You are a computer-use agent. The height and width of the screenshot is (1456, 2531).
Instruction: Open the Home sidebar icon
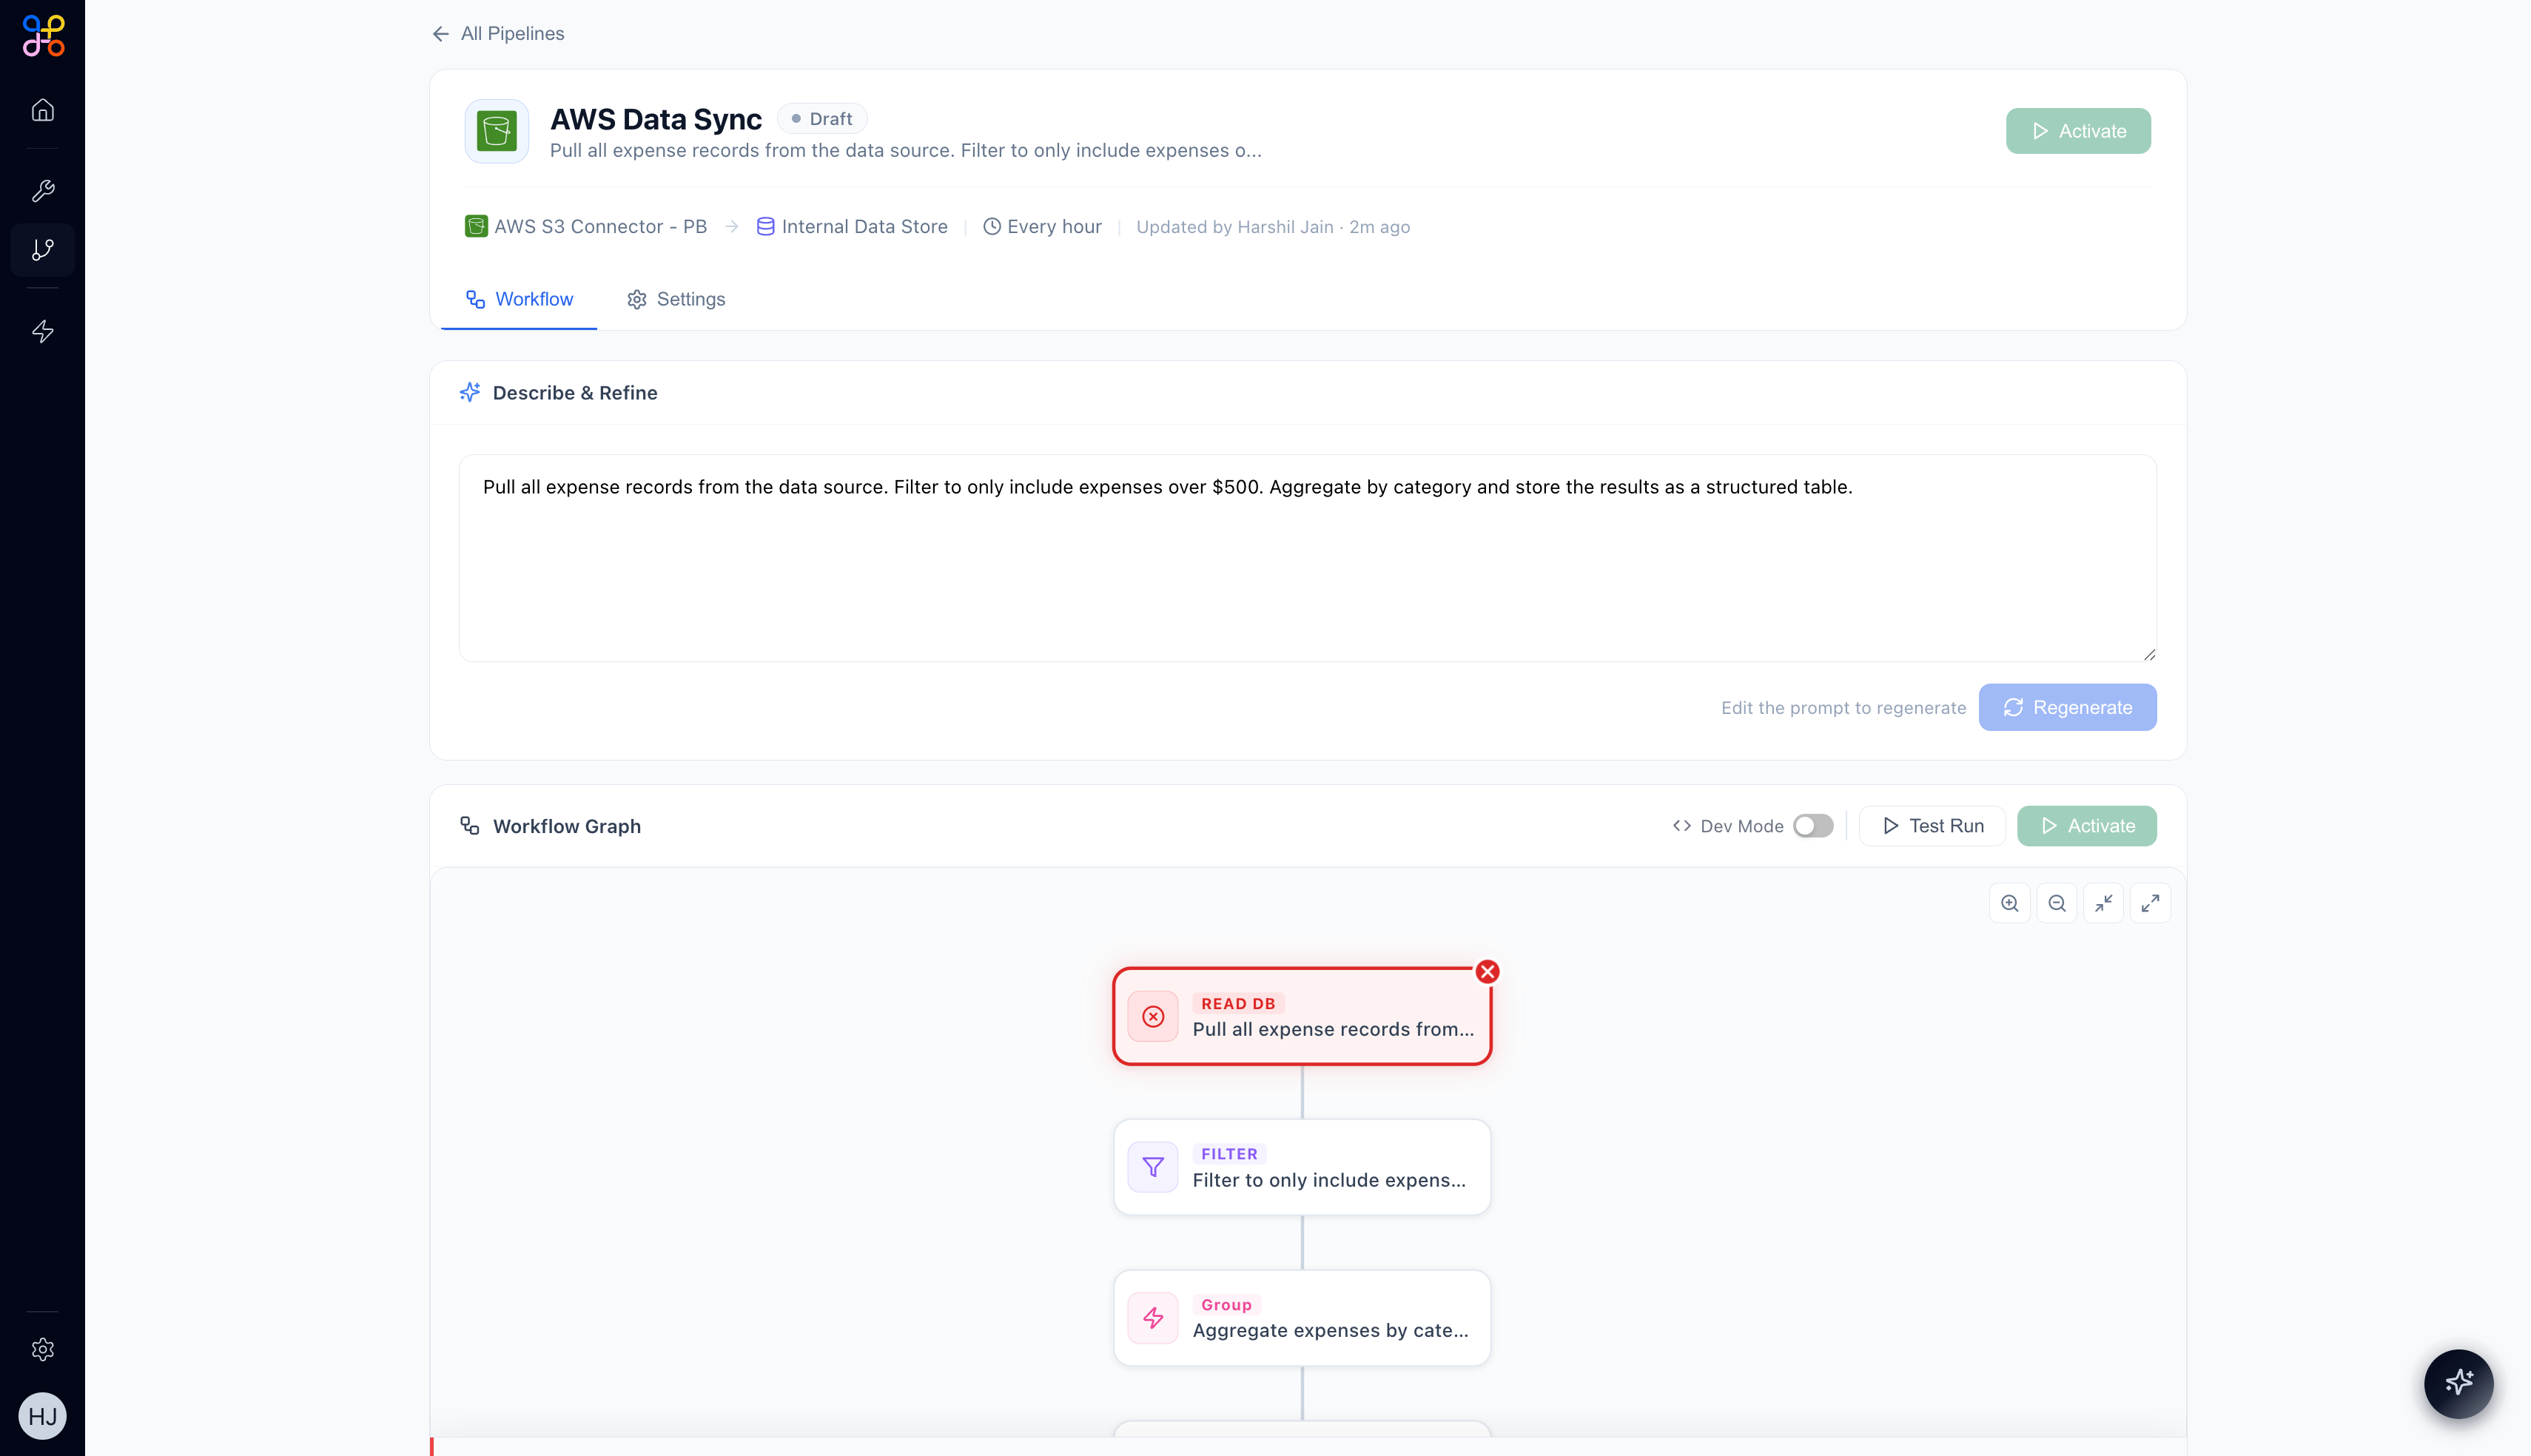click(x=43, y=110)
